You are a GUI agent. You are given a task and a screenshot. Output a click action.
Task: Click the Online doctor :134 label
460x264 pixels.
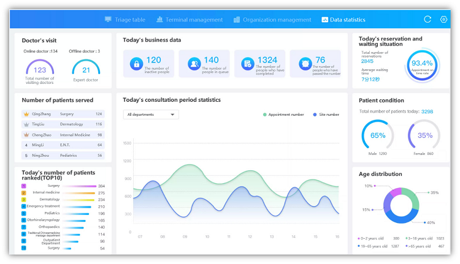point(40,51)
